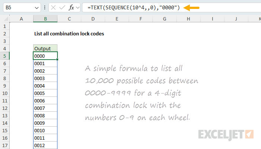Screen dimensions: 261x149
Task: Select row 3 header
Action: 4,41
